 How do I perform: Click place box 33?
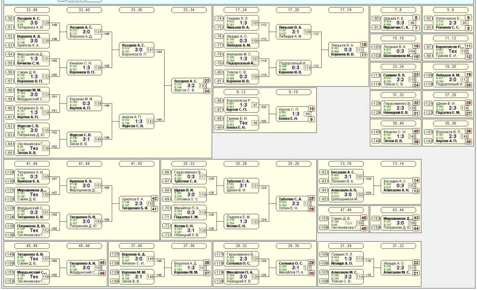206,81
